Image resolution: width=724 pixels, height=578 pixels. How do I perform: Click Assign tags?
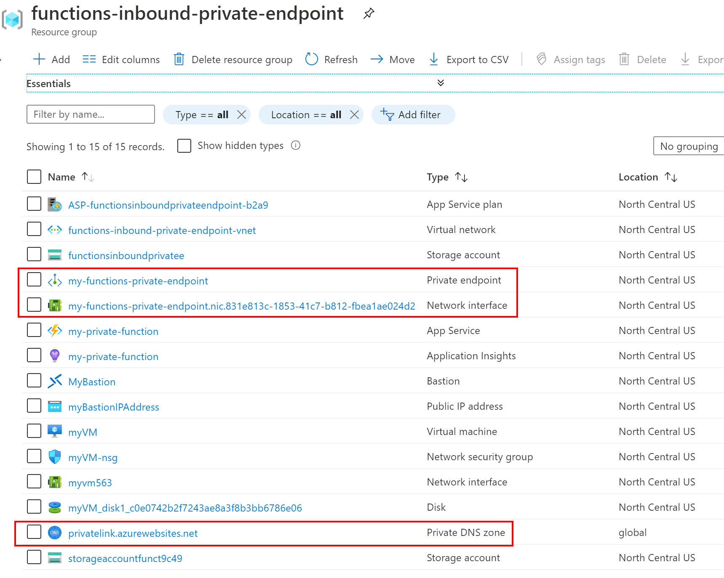pos(571,59)
